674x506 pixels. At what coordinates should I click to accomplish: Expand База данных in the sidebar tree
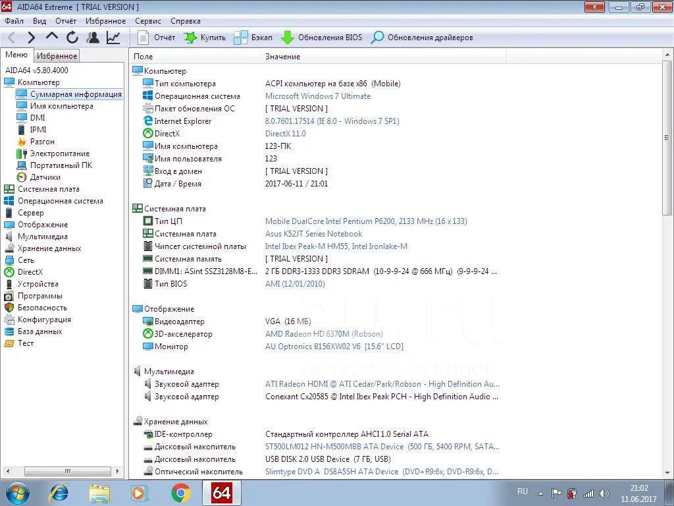point(40,331)
